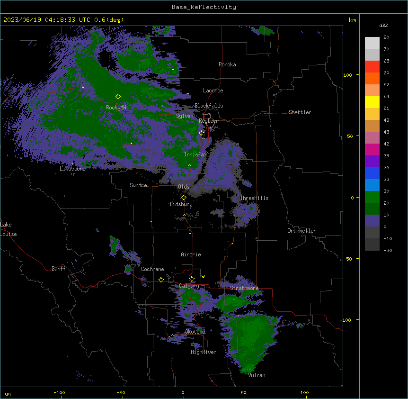Click the -100 tick on horizontal axis
Viewport: 408px width, 399px height.
click(x=59, y=392)
